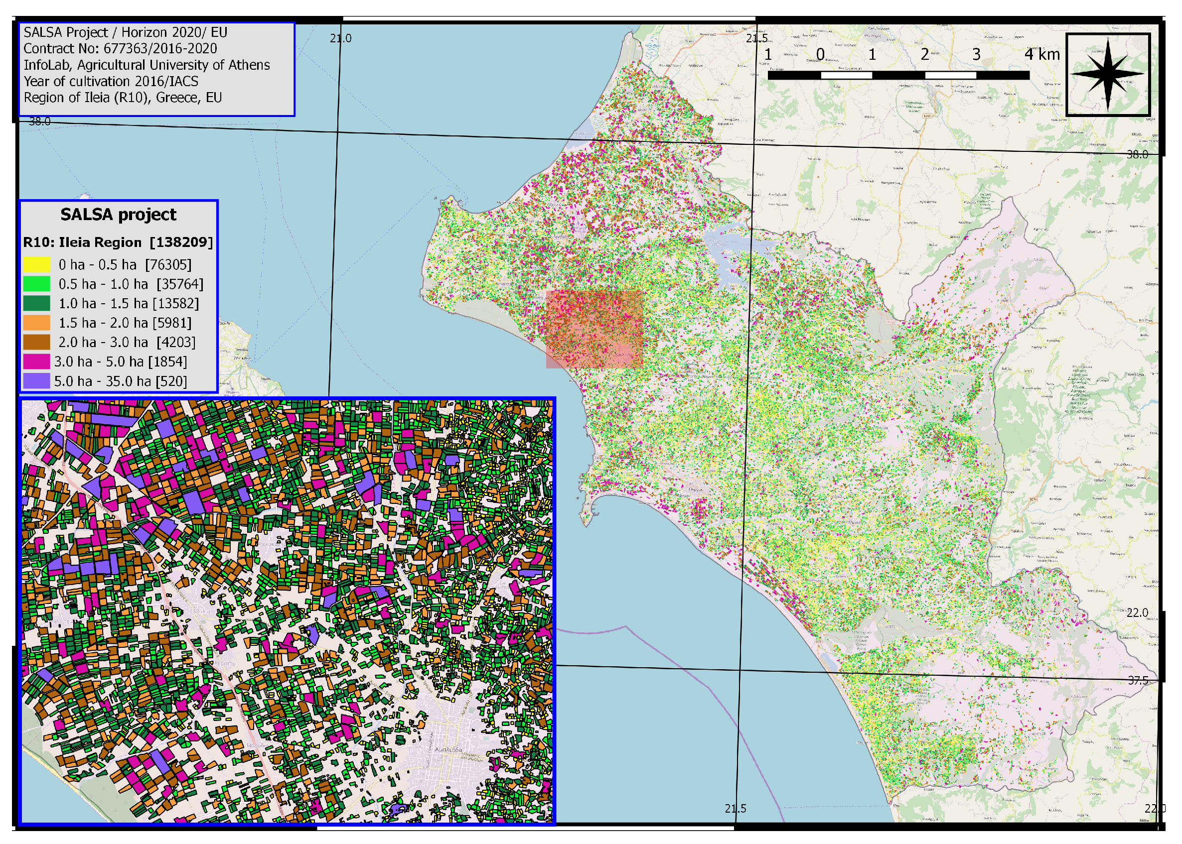
Task: Click the red highlighted inset extent rectangle
Action: point(594,330)
